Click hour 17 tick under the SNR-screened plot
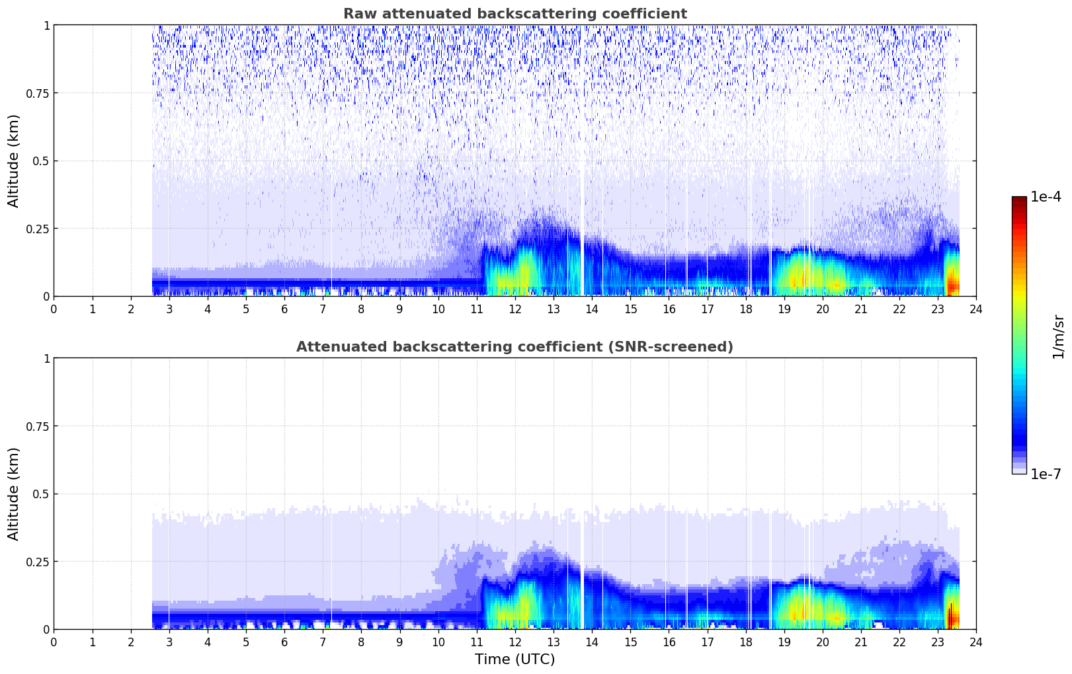The height and width of the screenshot is (674, 1072). (708, 642)
